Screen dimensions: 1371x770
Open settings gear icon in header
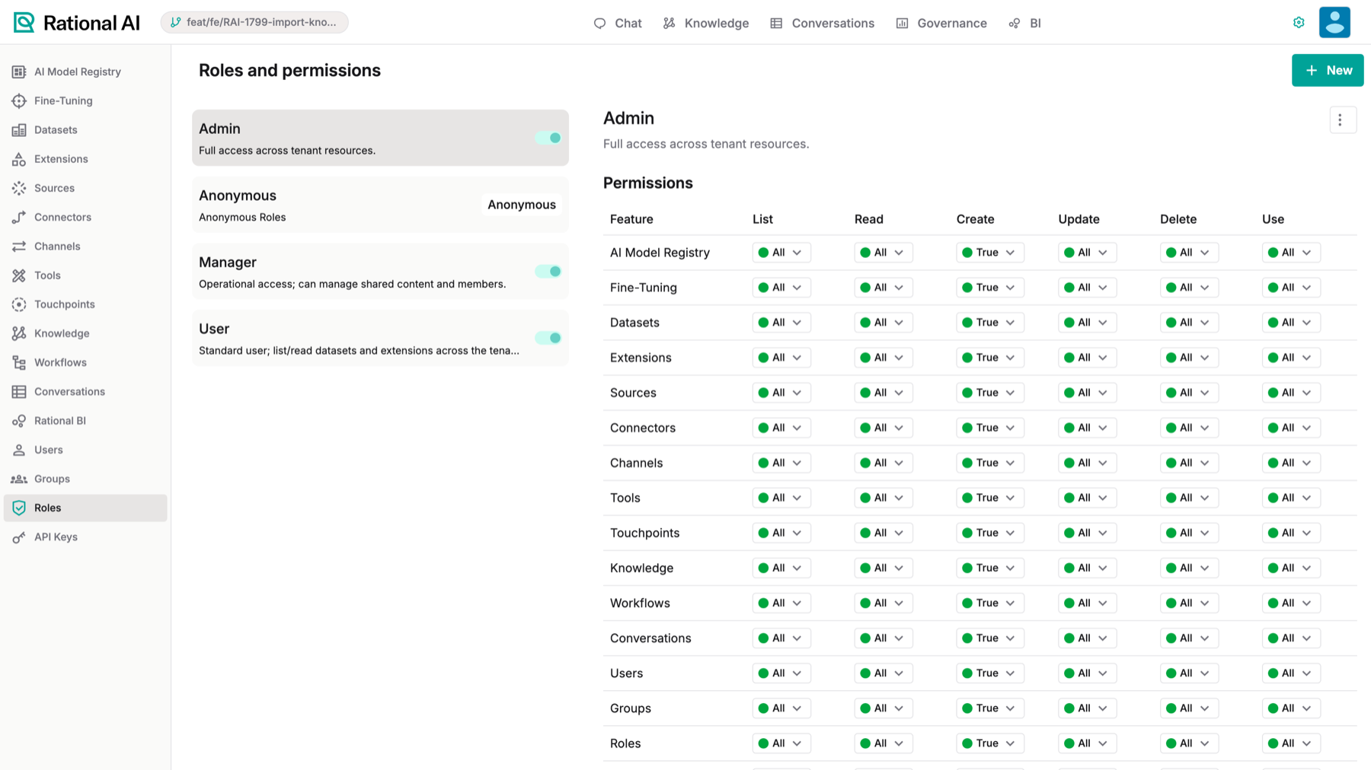[x=1299, y=23]
